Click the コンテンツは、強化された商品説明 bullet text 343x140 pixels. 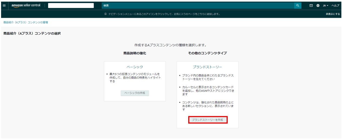208,106
